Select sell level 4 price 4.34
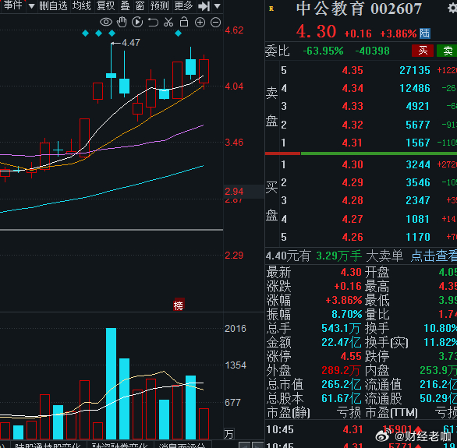The image size is (457, 448). pyautogui.click(x=352, y=88)
